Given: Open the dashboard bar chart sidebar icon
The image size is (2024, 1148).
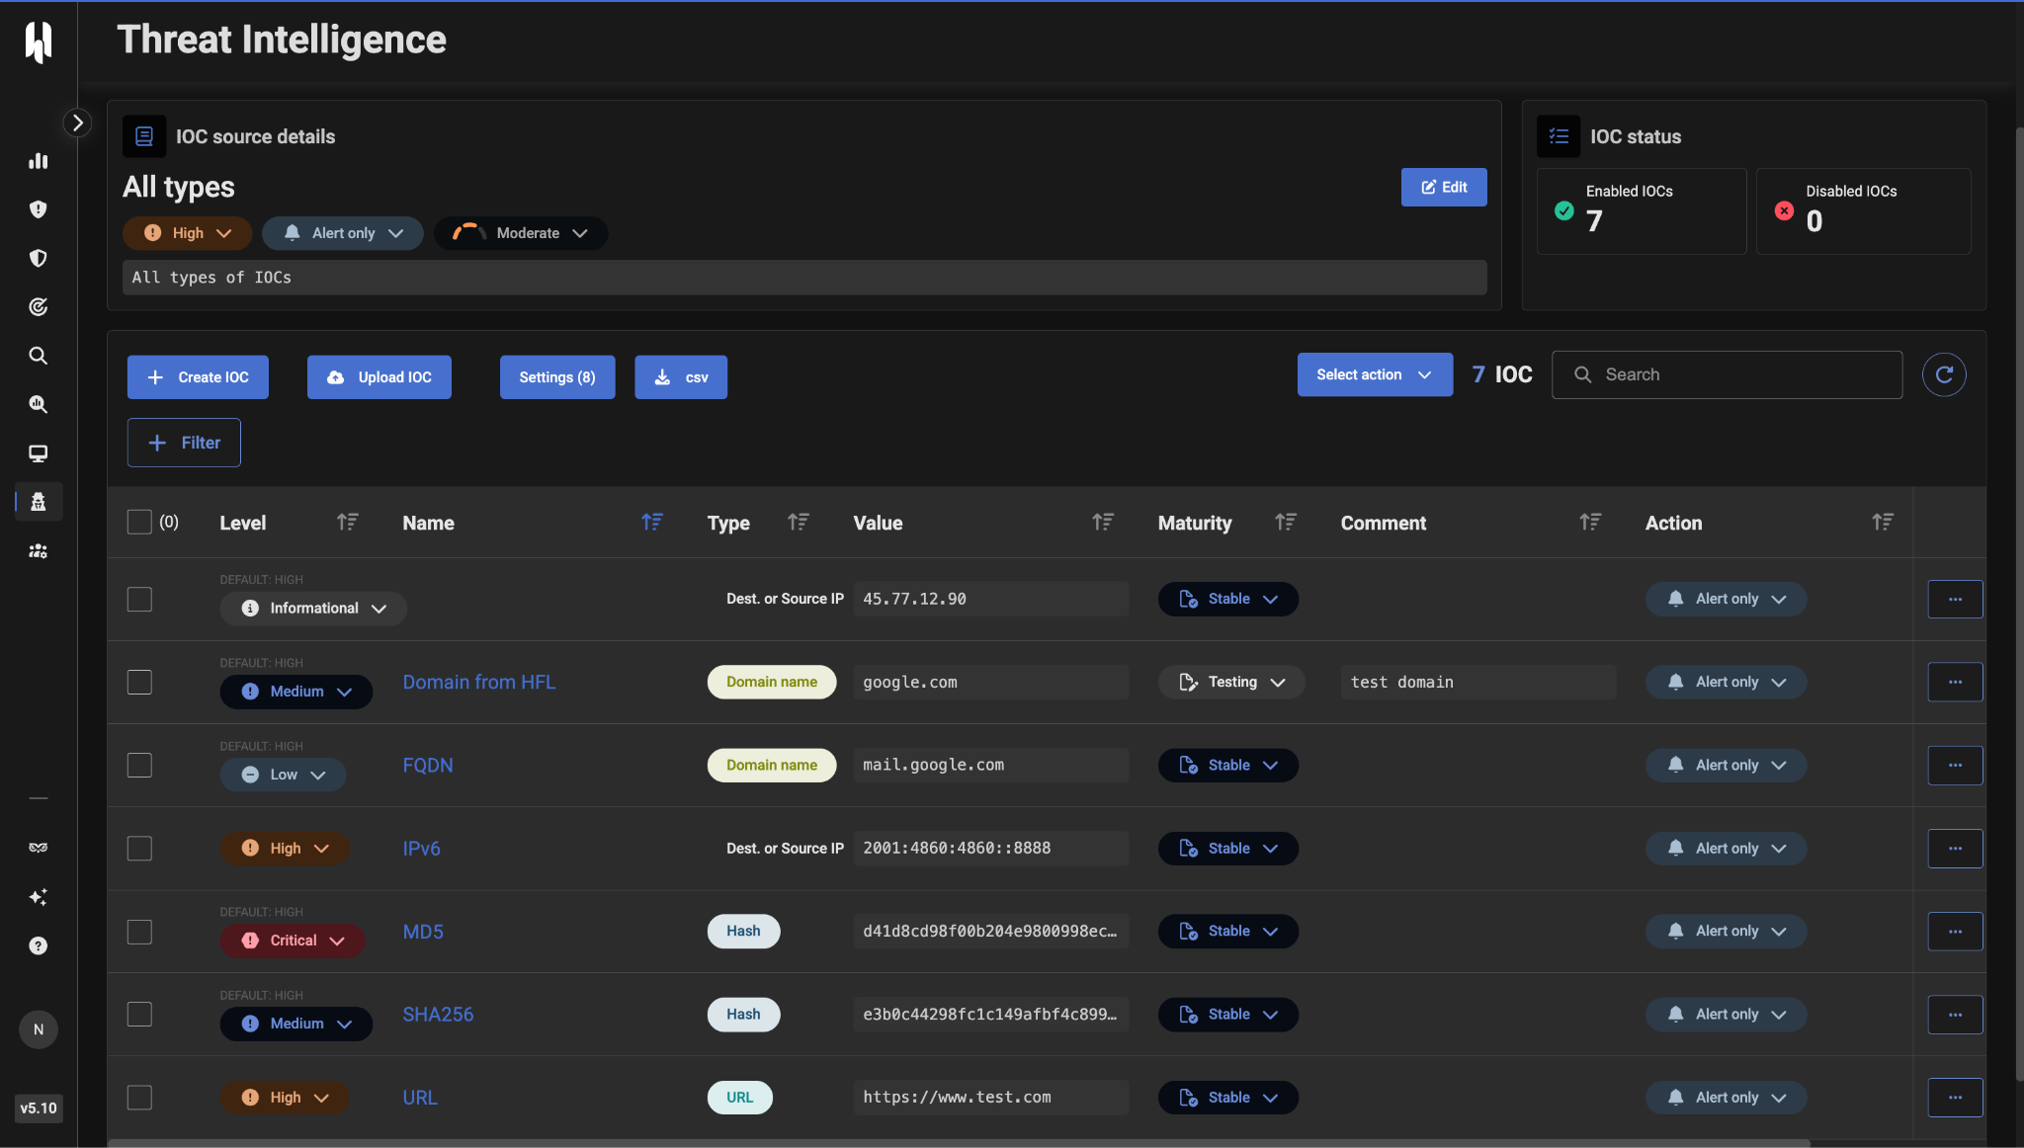Looking at the screenshot, I should click(38, 161).
